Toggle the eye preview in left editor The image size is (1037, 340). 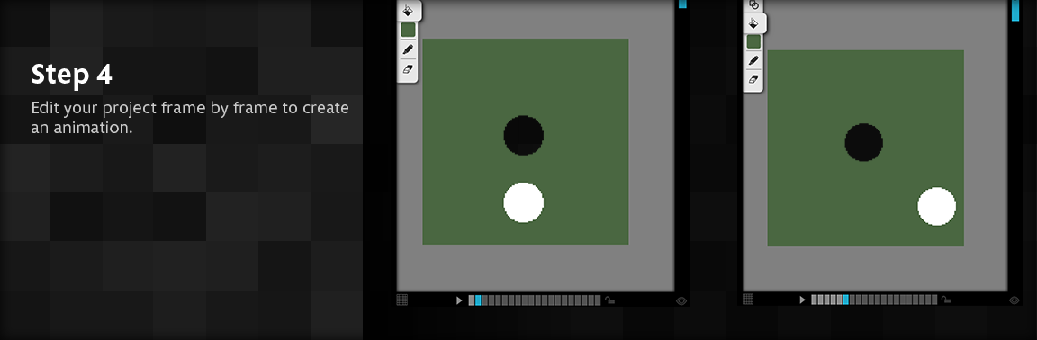(681, 300)
